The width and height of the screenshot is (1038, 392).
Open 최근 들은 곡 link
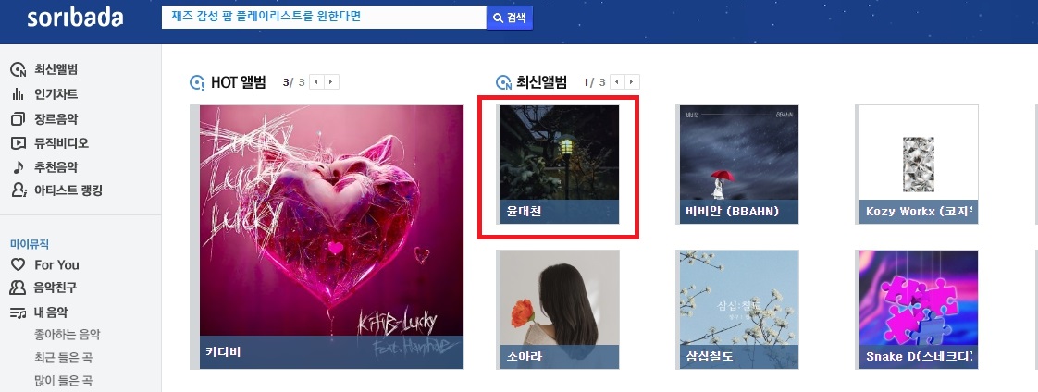coord(63,358)
